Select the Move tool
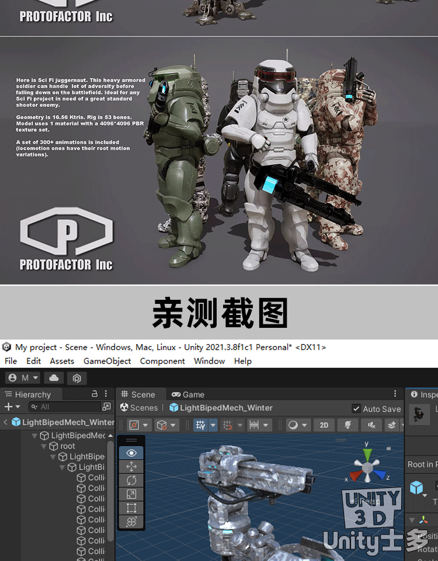 tap(131, 466)
